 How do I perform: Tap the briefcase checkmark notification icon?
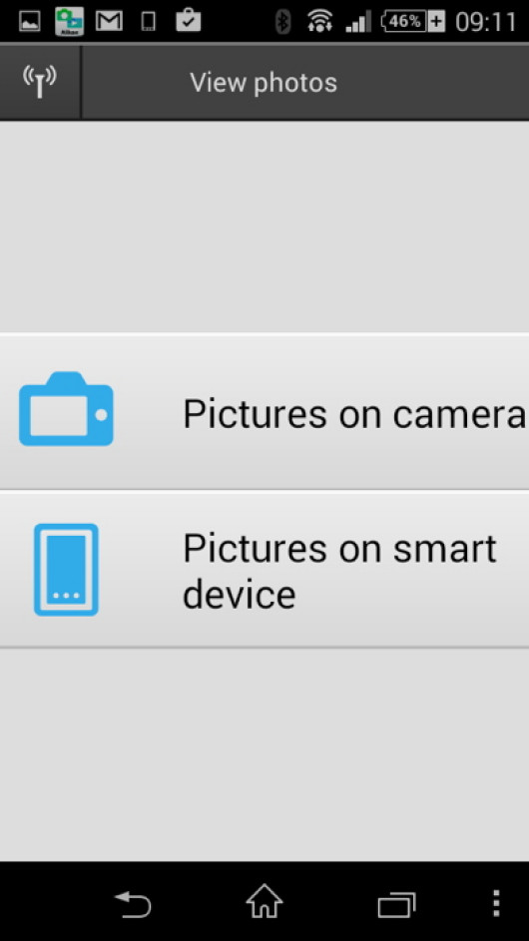point(188,20)
